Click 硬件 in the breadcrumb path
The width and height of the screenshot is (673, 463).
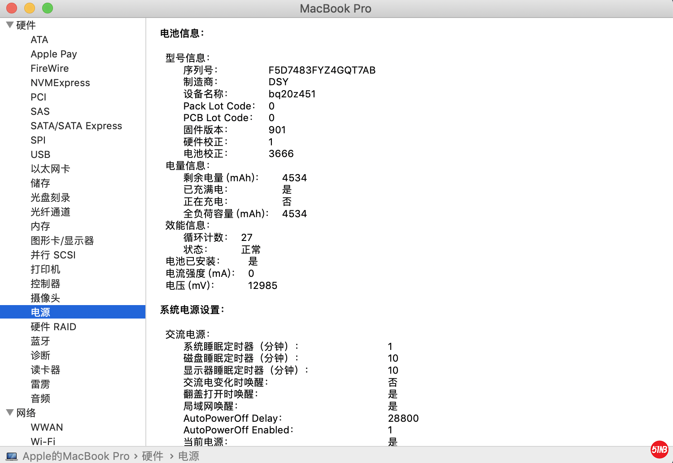click(x=153, y=456)
